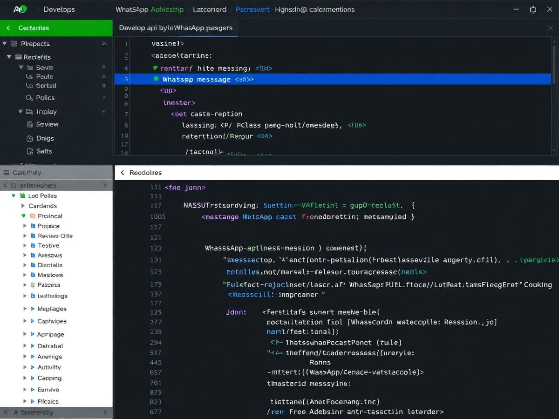Select the Develop api byteWhasApp pasgets editor tab
The height and width of the screenshot is (419, 559).
tap(176, 27)
